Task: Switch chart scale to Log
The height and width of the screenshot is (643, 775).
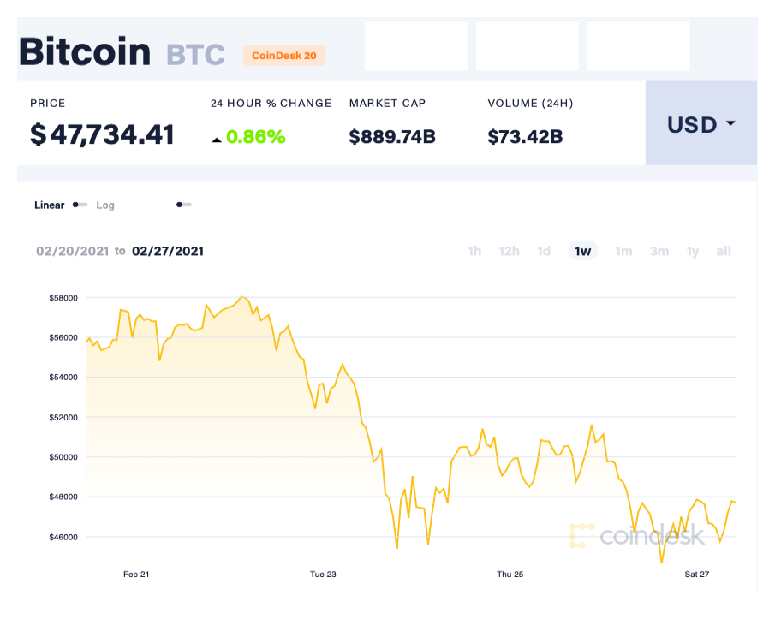Action: [x=105, y=205]
